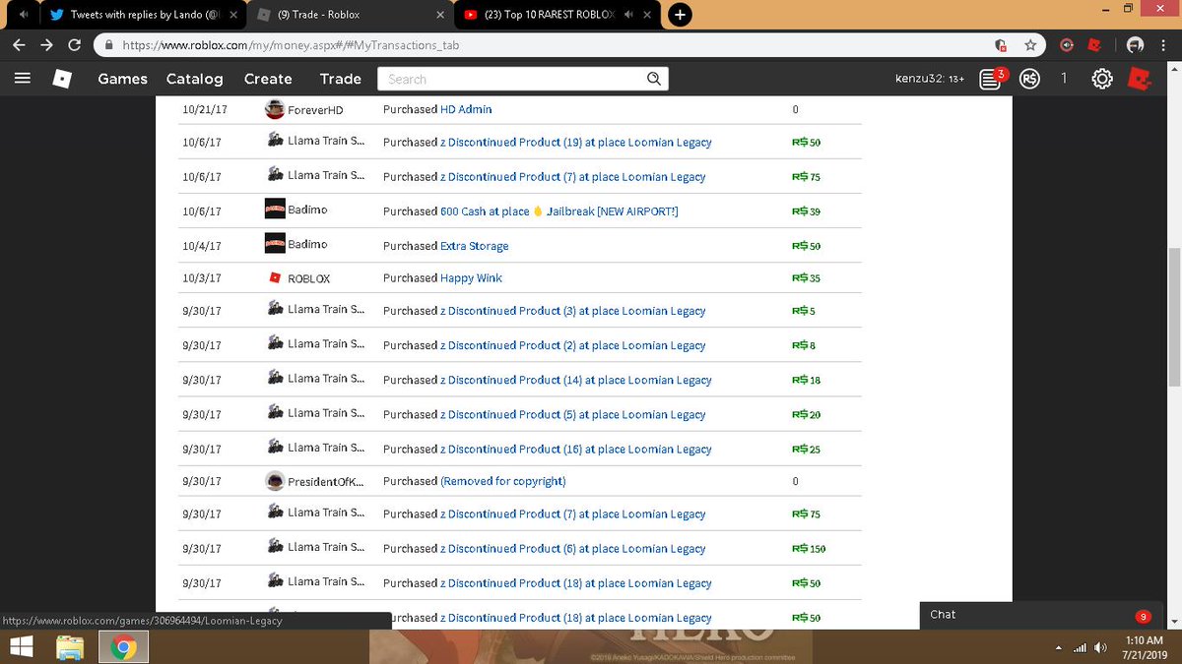Open the Windows Start menu
Image resolution: width=1182 pixels, height=664 pixels.
(x=22, y=646)
